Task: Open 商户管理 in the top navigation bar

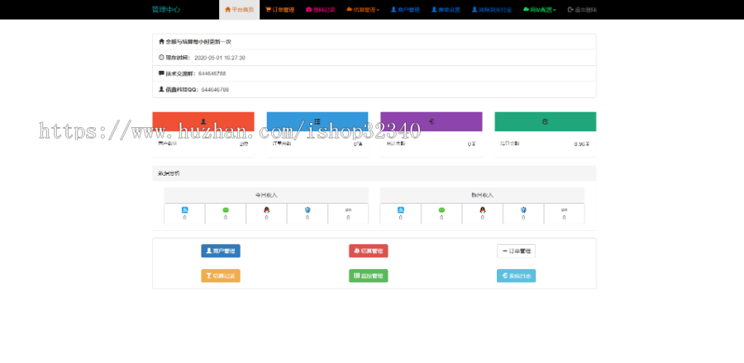Action: pos(405,9)
